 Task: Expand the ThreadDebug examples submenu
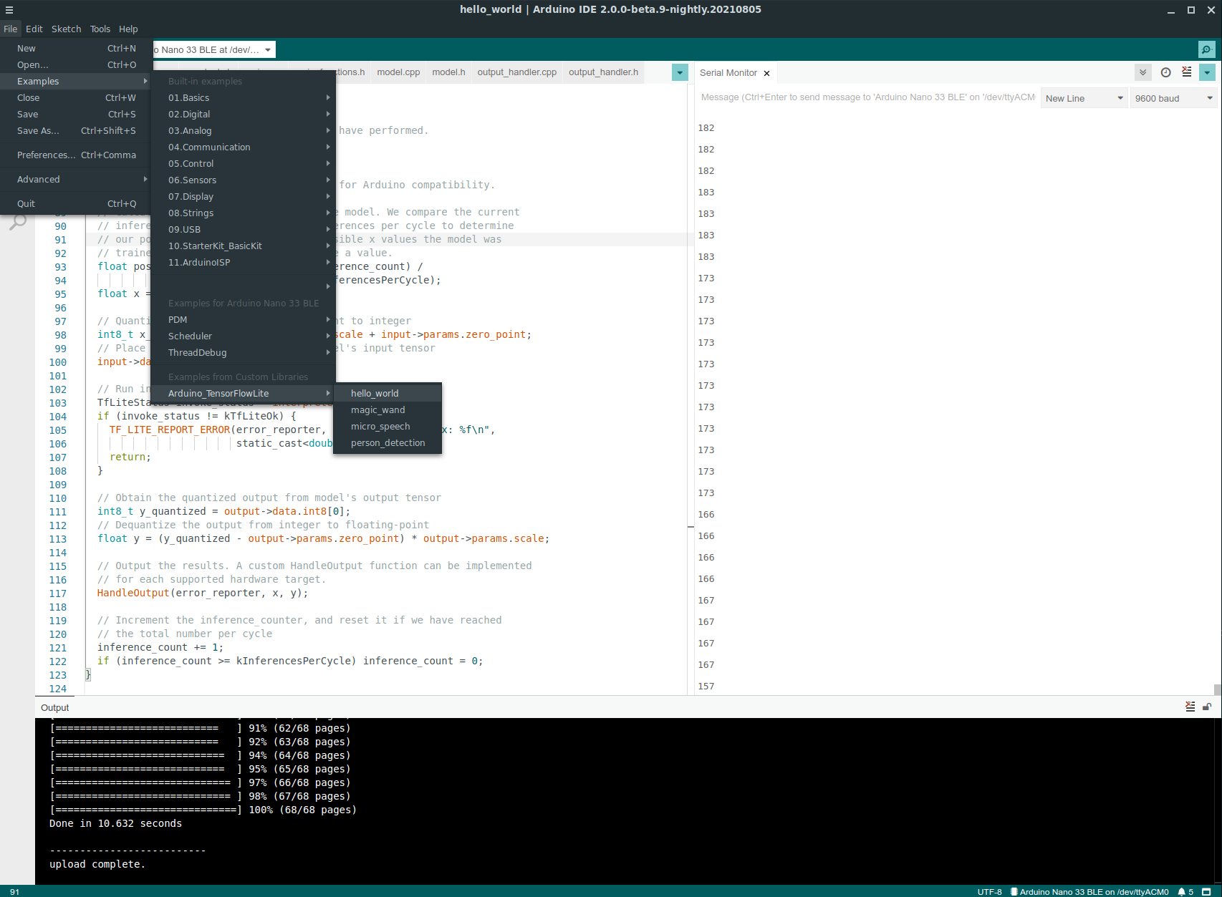click(x=243, y=352)
